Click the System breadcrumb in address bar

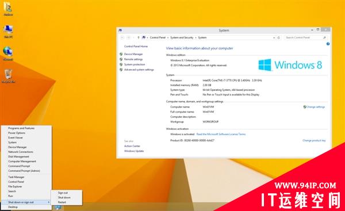(x=202, y=37)
